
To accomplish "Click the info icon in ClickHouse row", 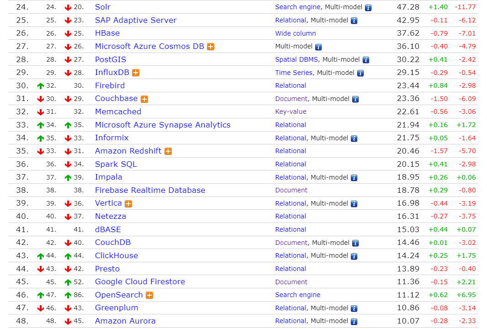I will pyautogui.click(x=354, y=256).
